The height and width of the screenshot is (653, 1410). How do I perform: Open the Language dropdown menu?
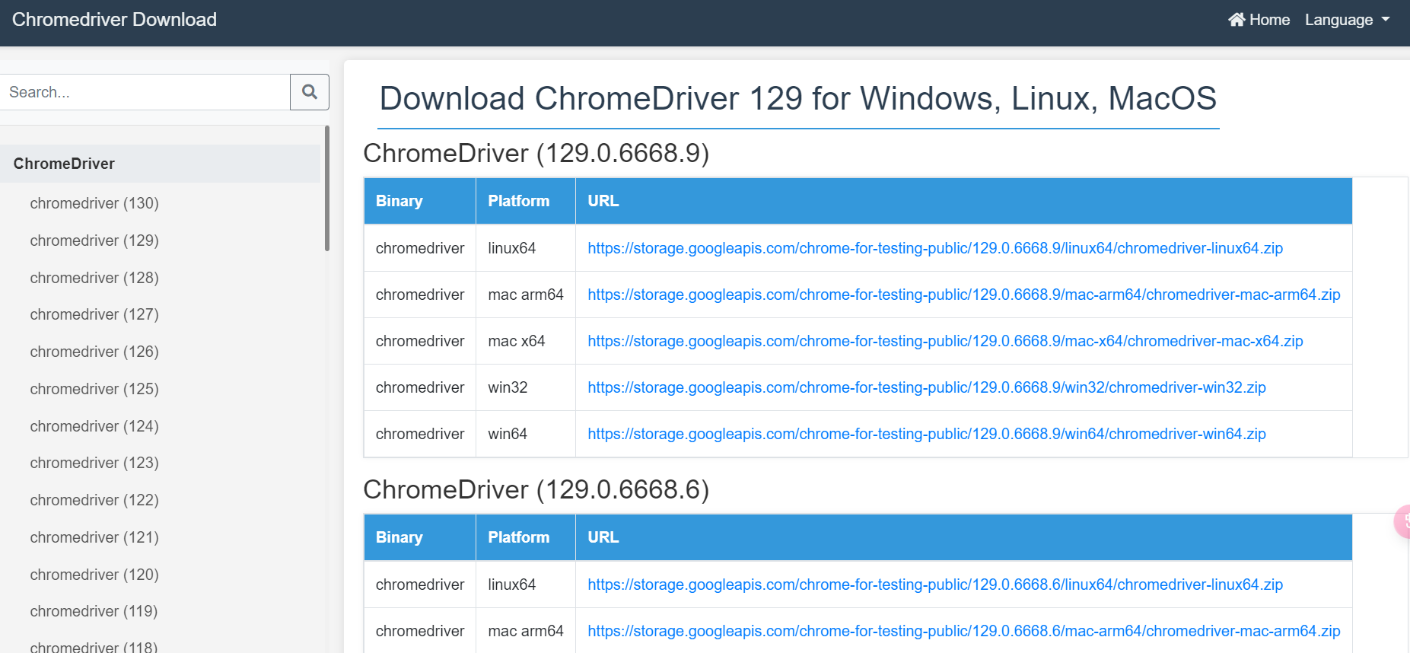click(1347, 20)
